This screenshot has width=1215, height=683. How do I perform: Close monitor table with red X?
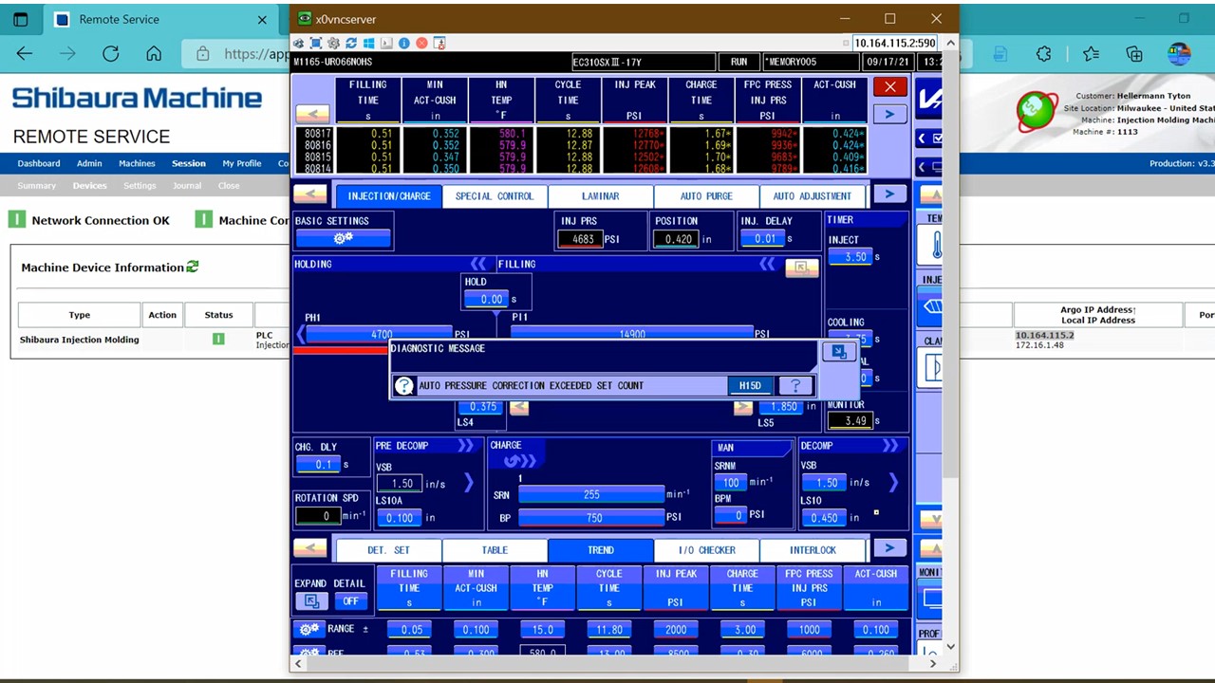(x=889, y=87)
